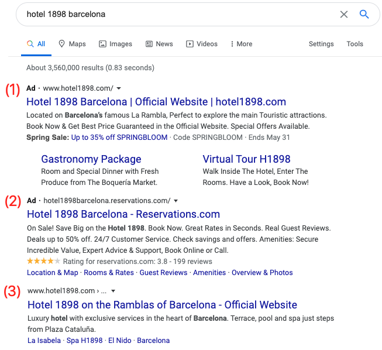The width and height of the screenshot is (382, 350).
Task: Open search Tools
Action: 355,44
